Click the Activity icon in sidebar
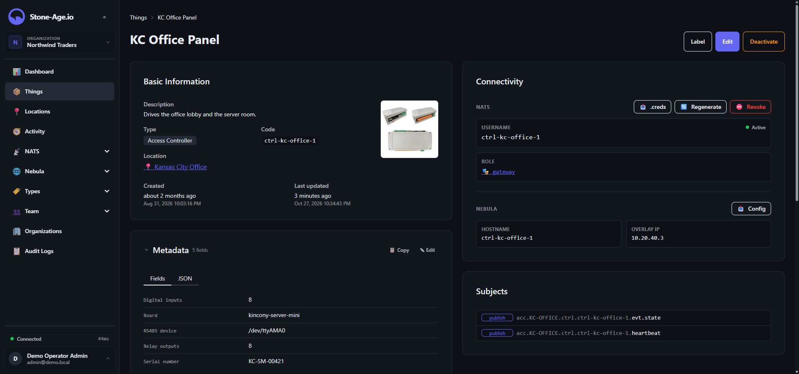The image size is (799, 374). pyautogui.click(x=17, y=132)
